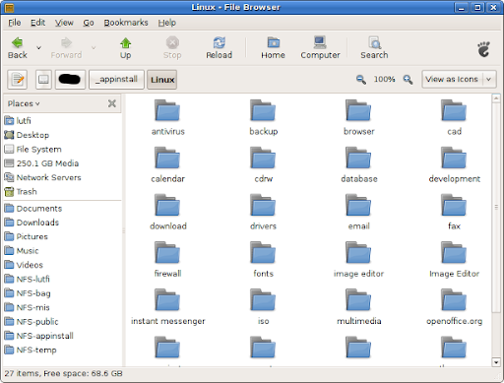504x383 pixels.
Task: Select the _appinstall path button
Action: [116, 80]
